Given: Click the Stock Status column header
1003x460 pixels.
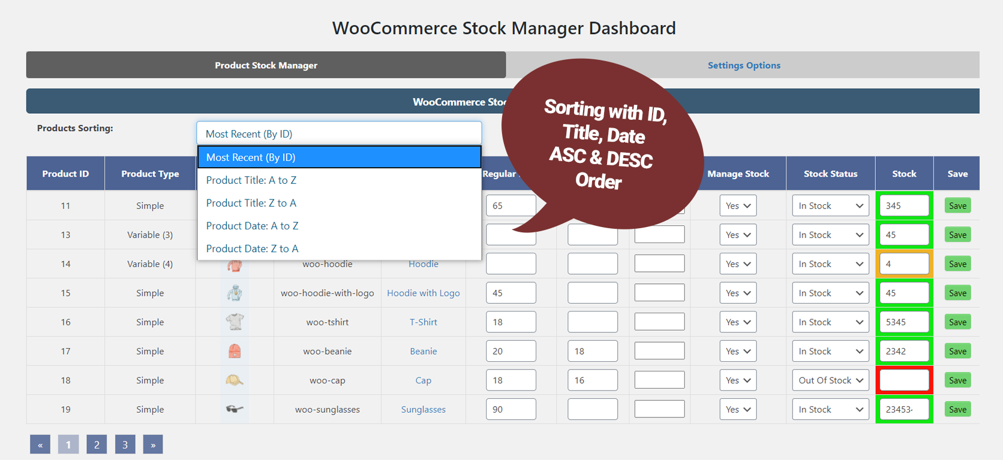Looking at the screenshot, I should pyautogui.click(x=830, y=174).
